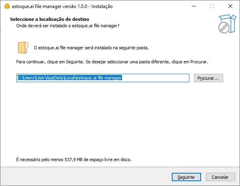
Task: Minimize the installer window
Action: pos(194,6)
